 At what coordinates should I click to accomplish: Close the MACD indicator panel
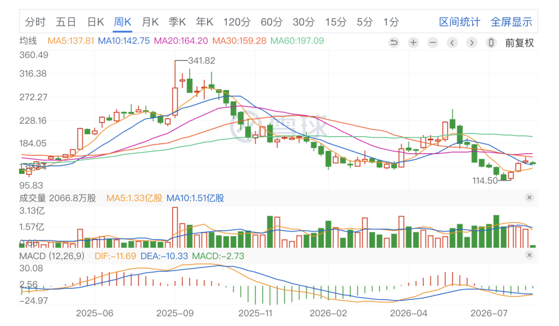pyautogui.click(x=529, y=255)
